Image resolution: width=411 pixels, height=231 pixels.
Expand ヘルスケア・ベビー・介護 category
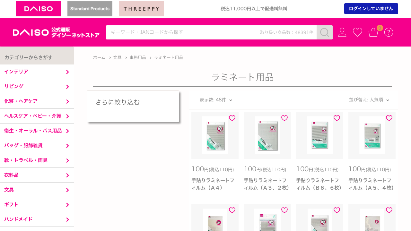coord(37,116)
